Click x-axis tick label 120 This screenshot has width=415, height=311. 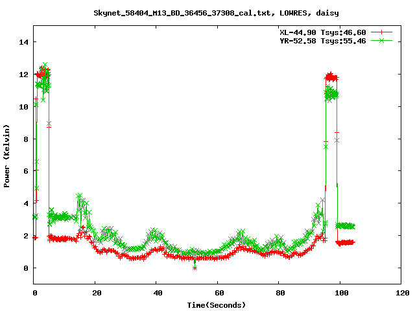tap(403, 293)
